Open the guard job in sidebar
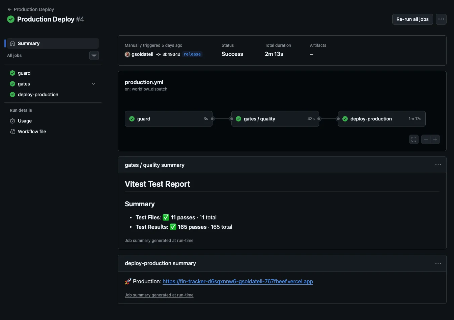Screen dimensions: 454x320 tap(53, 73)
